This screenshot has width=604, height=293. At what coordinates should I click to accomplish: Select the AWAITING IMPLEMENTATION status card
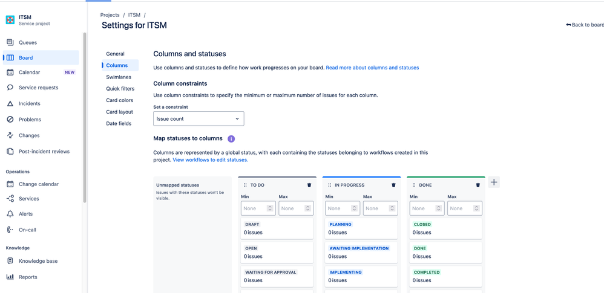[x=361, y=253]
